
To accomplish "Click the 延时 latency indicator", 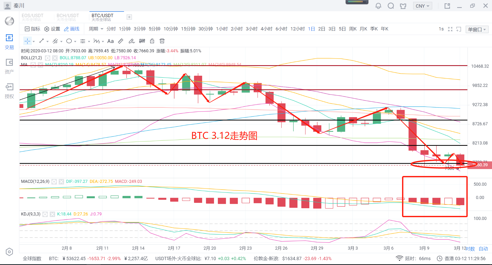I will tap(413, 259).
